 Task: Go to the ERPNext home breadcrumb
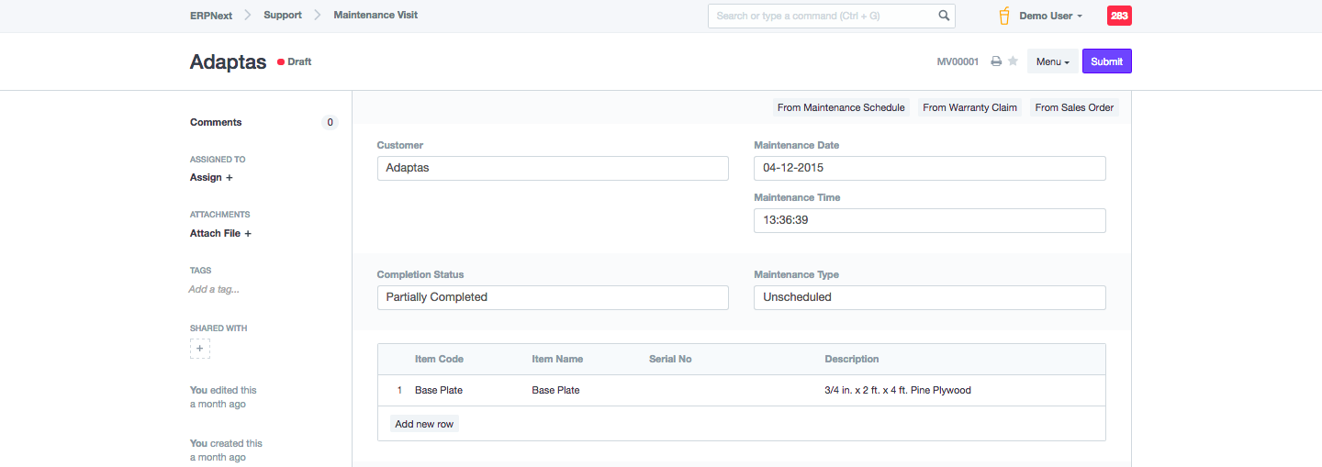coord(210,16)
